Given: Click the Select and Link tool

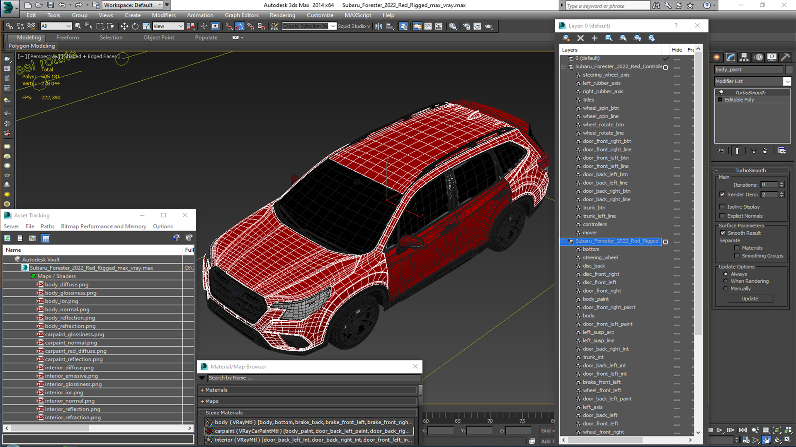Looking at the screenshot, I should (x=9, y=26).
